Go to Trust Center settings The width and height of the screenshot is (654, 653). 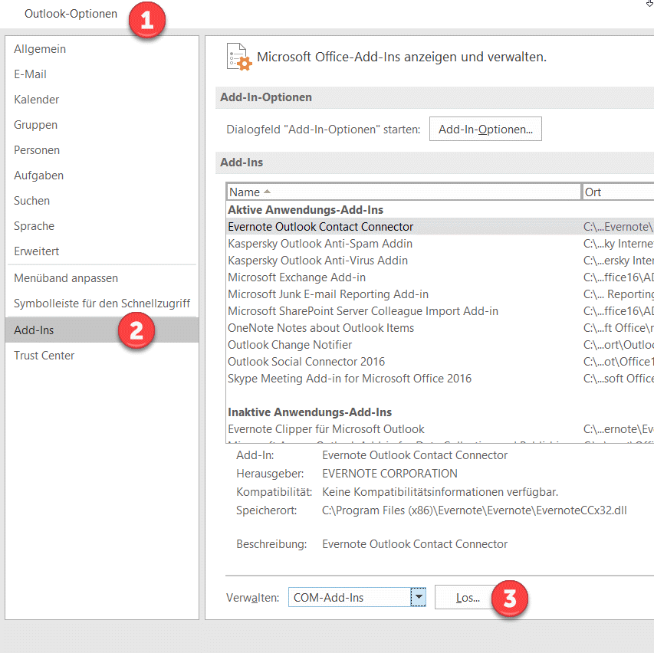[44, 356]
